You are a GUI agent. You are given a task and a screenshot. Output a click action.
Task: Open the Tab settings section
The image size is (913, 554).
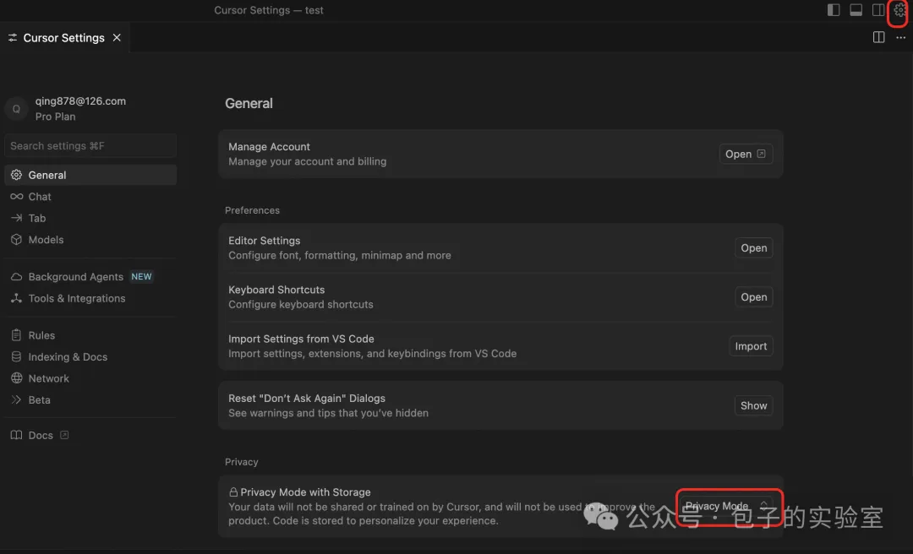coord(90,218)
